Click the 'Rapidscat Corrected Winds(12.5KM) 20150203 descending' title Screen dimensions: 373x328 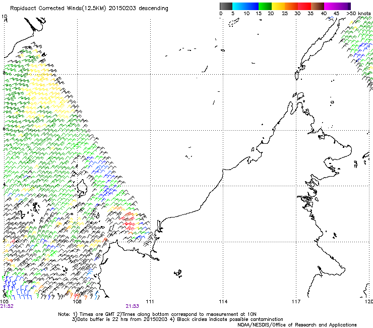click(x=89, y=9)
